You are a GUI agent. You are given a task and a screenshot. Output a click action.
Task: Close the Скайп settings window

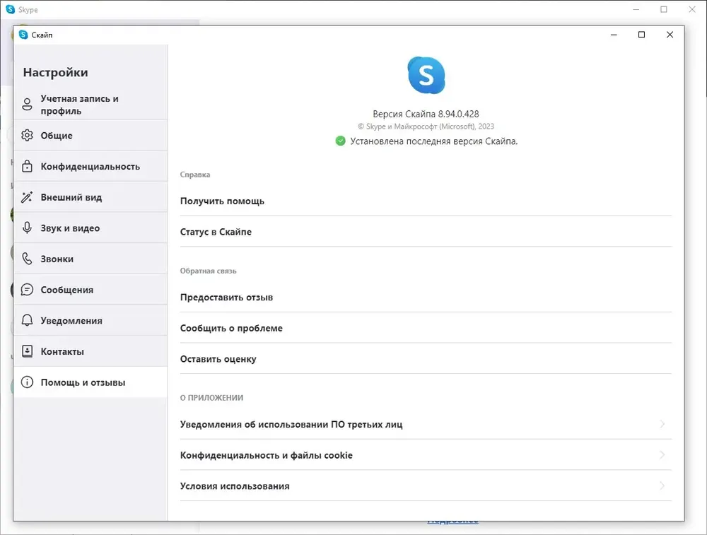670,35
